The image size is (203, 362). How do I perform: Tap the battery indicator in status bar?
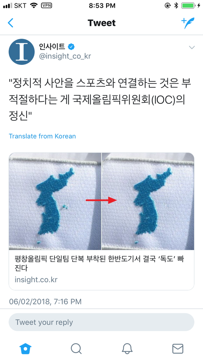click(188, 6)
